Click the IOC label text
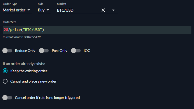 [87, 51]
